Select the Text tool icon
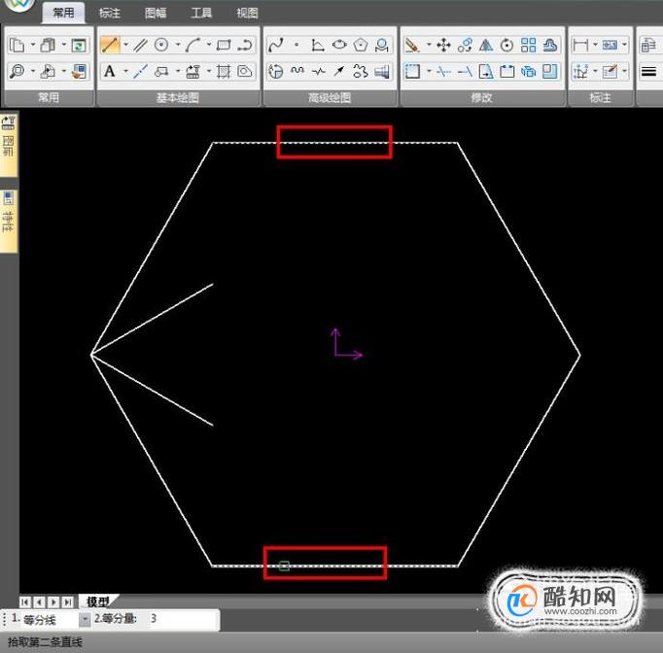The image size is (663, 653). (x=110, y=71)
